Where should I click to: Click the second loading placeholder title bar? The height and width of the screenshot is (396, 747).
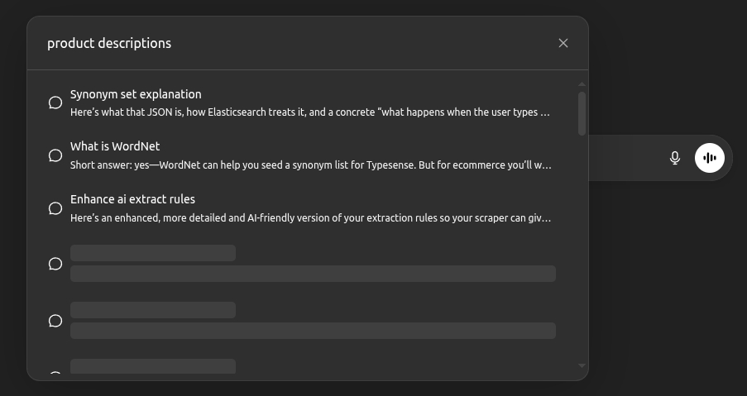pos(153,310)
